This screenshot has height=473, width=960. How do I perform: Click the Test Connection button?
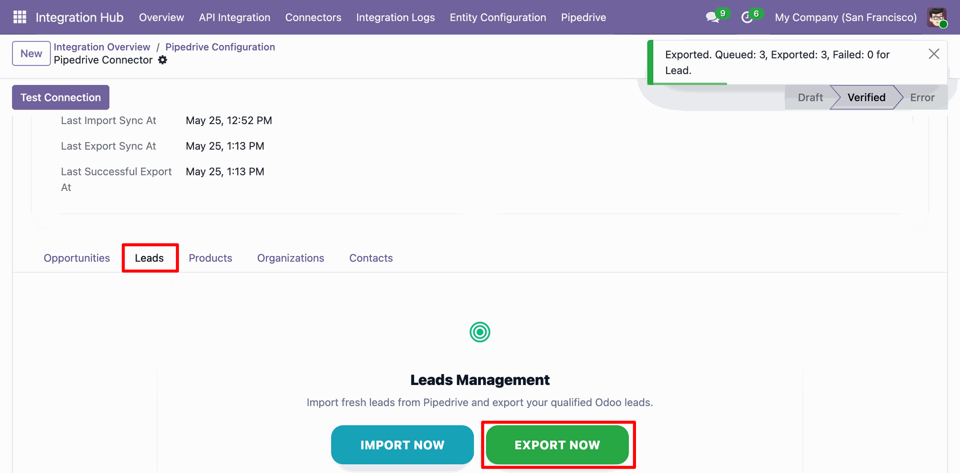tap(60, 97)
